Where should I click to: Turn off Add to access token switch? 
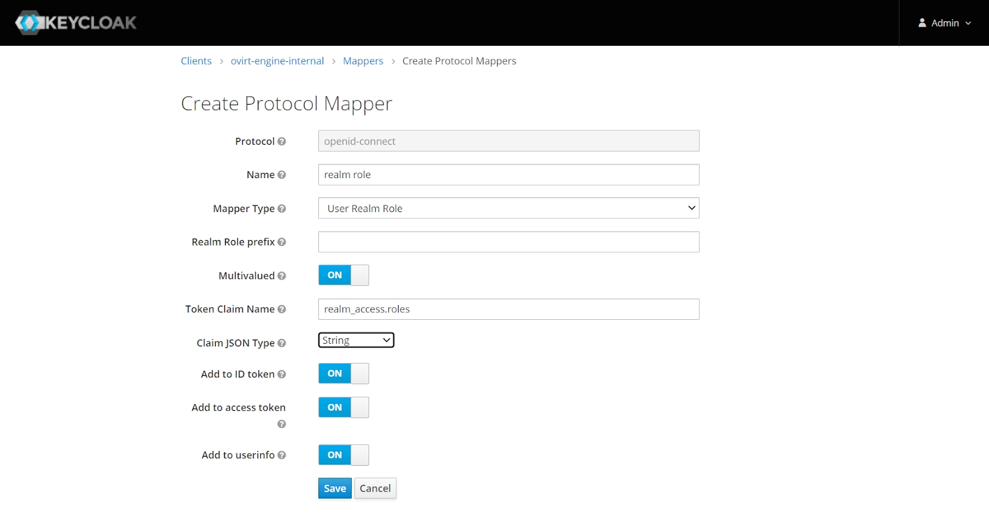[344, 408]
